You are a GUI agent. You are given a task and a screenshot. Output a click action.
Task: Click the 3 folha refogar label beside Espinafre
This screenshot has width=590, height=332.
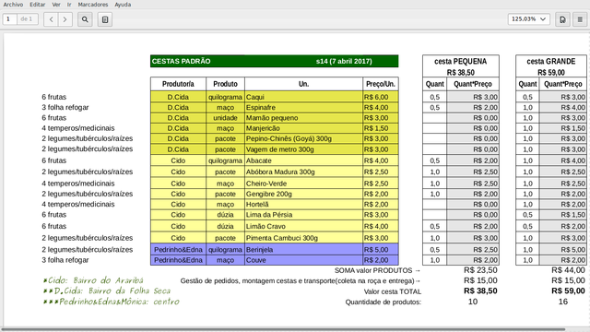(x=65, y=108)
